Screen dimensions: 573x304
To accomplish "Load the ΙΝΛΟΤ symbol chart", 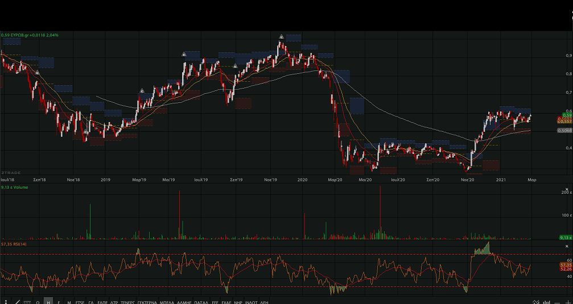I will click(250, 301).
